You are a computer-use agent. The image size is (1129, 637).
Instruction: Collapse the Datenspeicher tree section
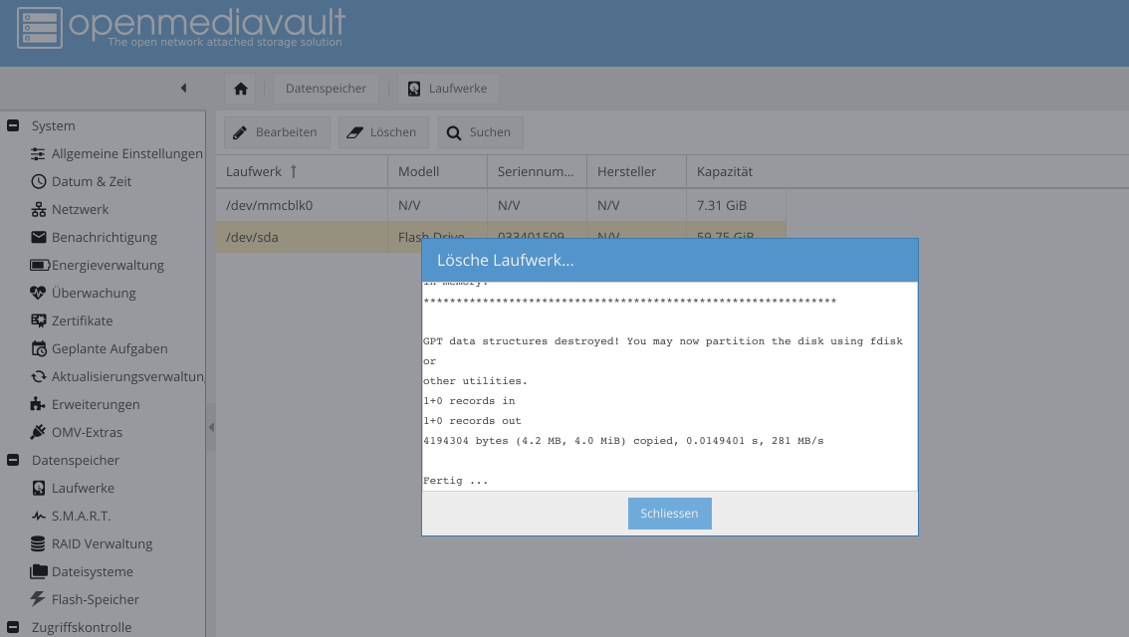coord(13,460)
